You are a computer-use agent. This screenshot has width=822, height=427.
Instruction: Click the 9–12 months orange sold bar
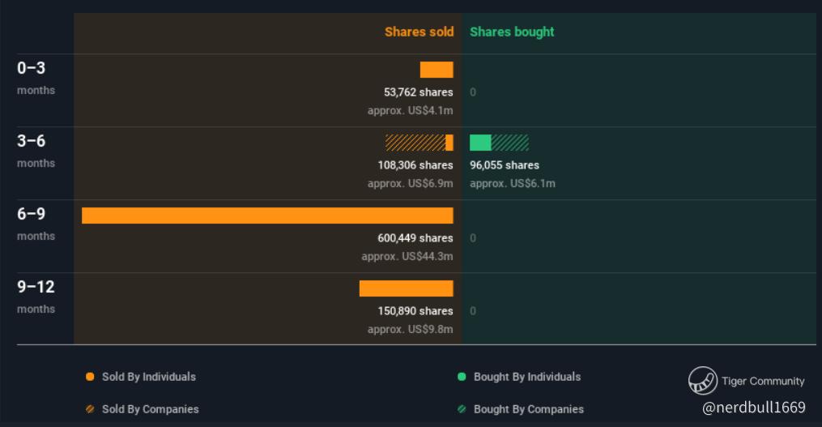[406, 288]
